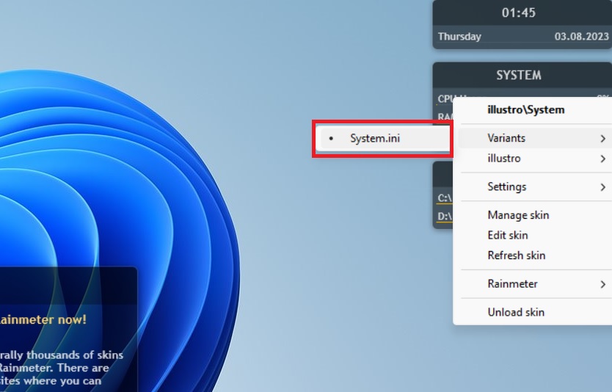Choose Refresh skin from context menu

tap(535, 255)
